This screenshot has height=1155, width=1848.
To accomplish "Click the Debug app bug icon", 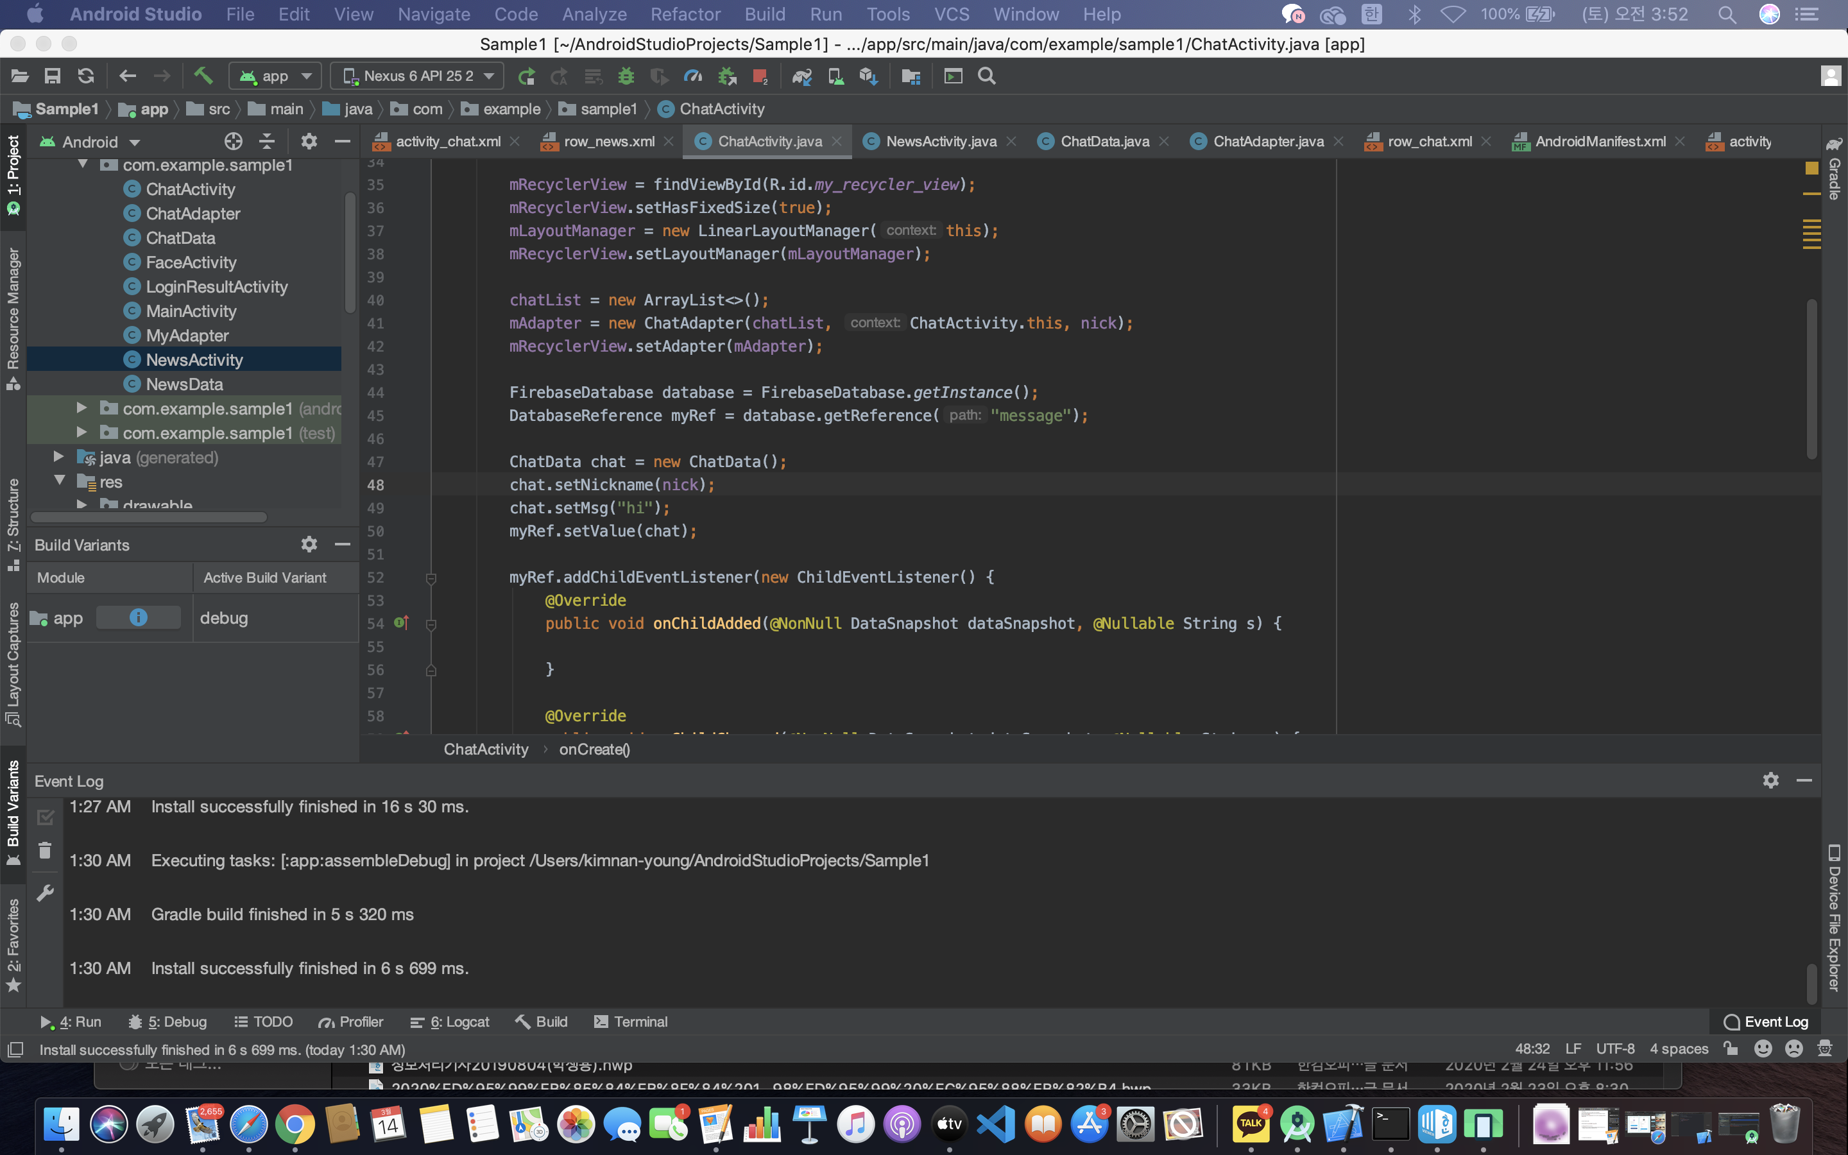I will (626, 76).
